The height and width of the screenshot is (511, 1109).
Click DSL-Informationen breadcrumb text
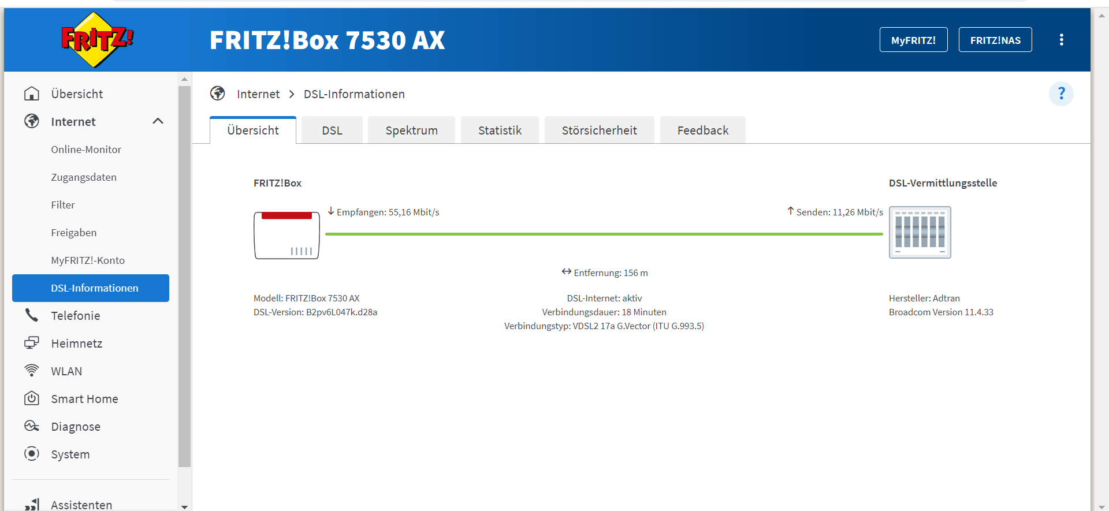(x=354, y=94)
